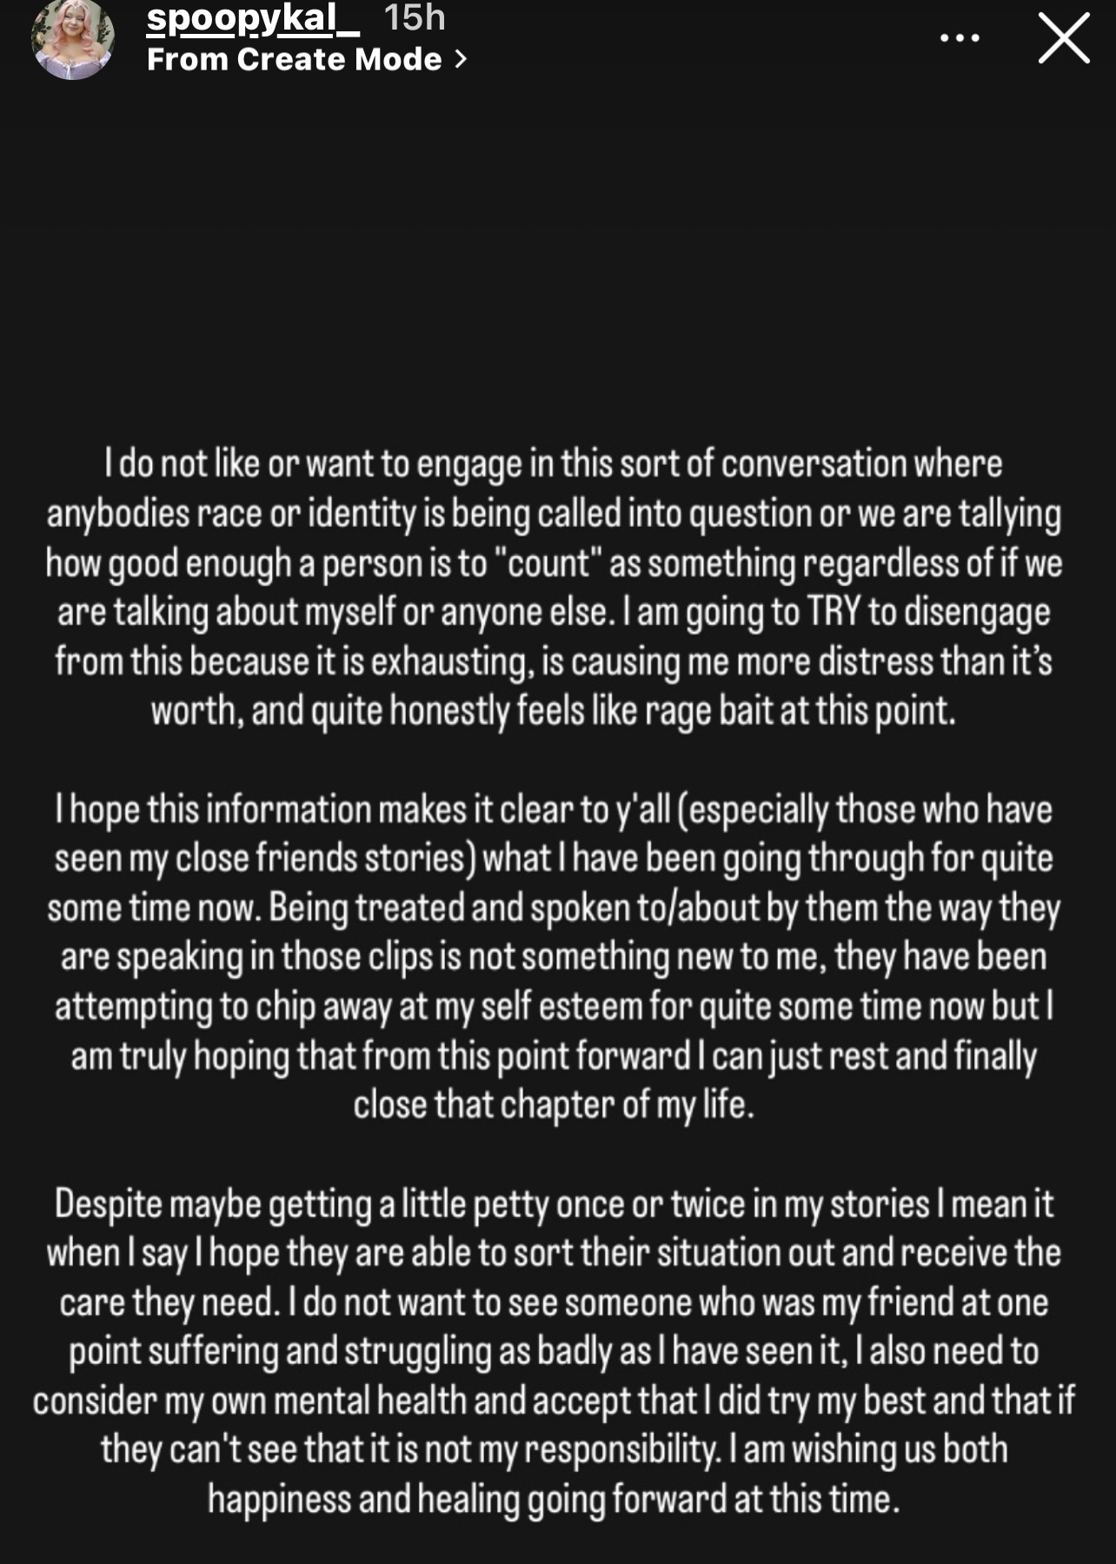
Task: Tap the line beginning "I do not like"
Action: tap(554, 464)
